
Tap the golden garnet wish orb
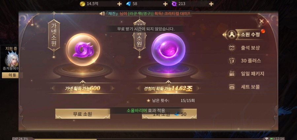pyautogui.click(x=83, y=50)
